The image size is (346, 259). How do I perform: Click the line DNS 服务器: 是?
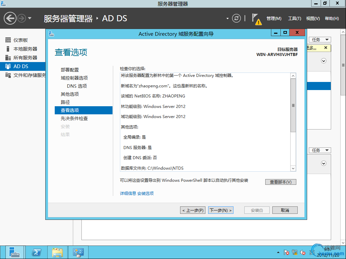coord(138,148)
